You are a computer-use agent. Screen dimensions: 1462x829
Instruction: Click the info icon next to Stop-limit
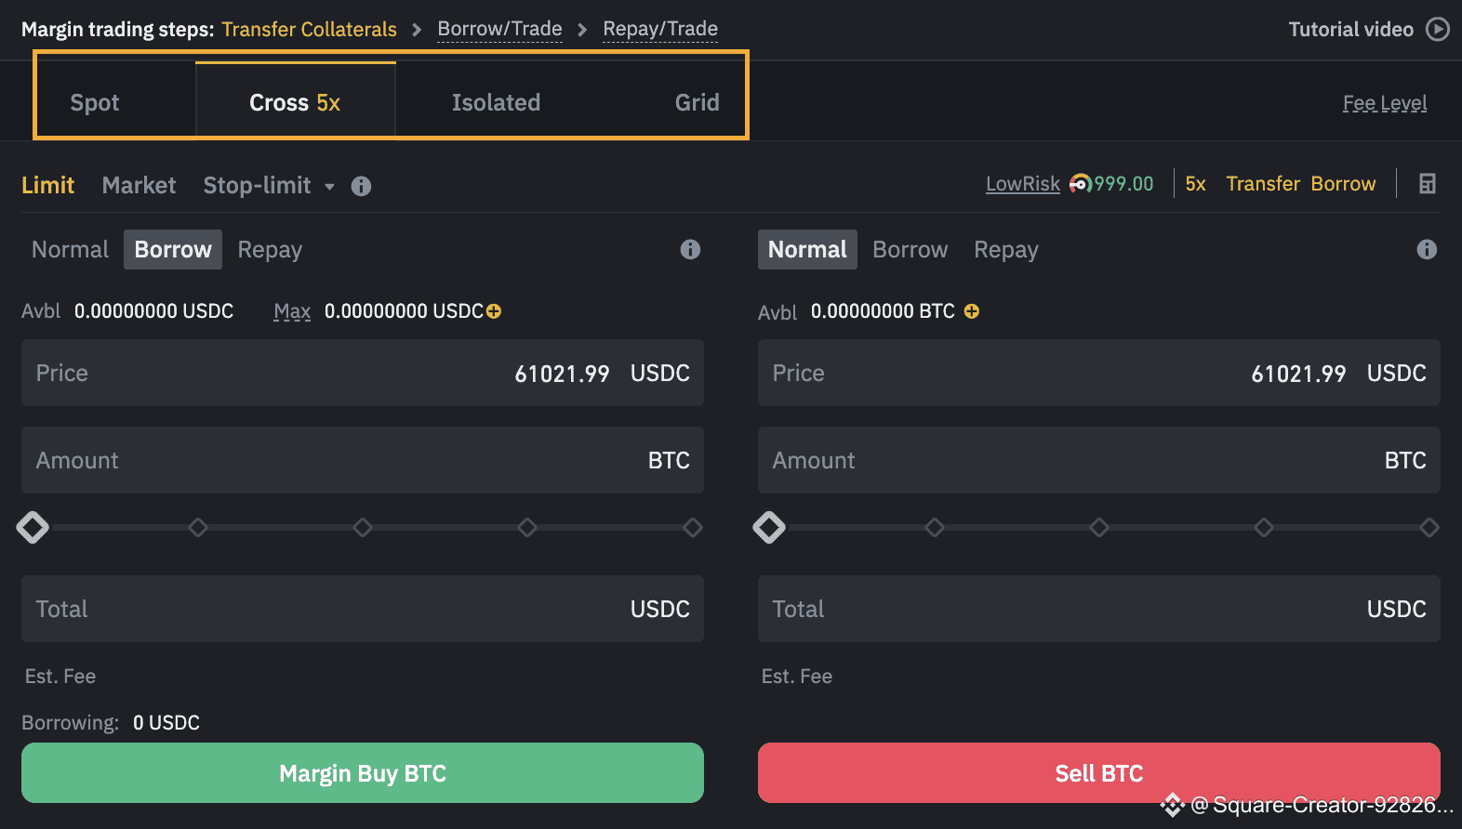361,186
